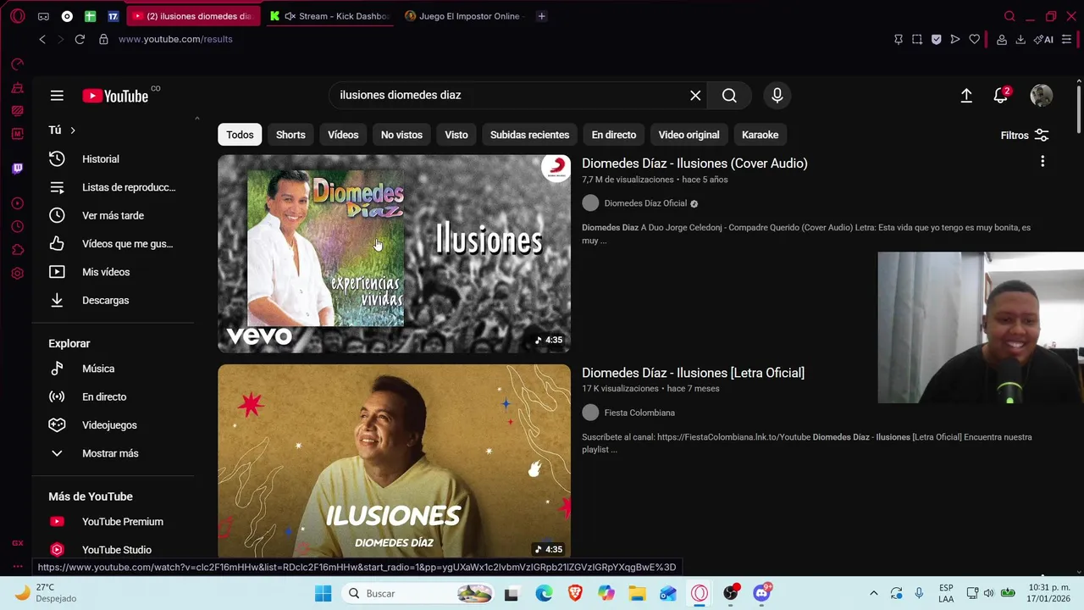
Task: Open browser downloads icon in toolbar
Action: click(x=1020, y=39)
